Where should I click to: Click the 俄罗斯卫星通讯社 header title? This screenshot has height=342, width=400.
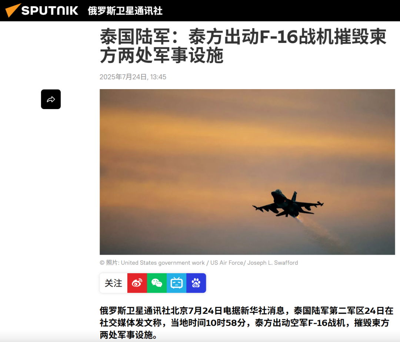125,11
